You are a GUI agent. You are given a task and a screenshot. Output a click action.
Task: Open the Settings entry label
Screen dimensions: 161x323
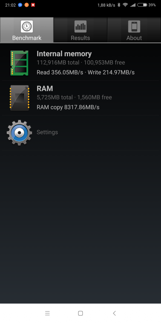47,132
